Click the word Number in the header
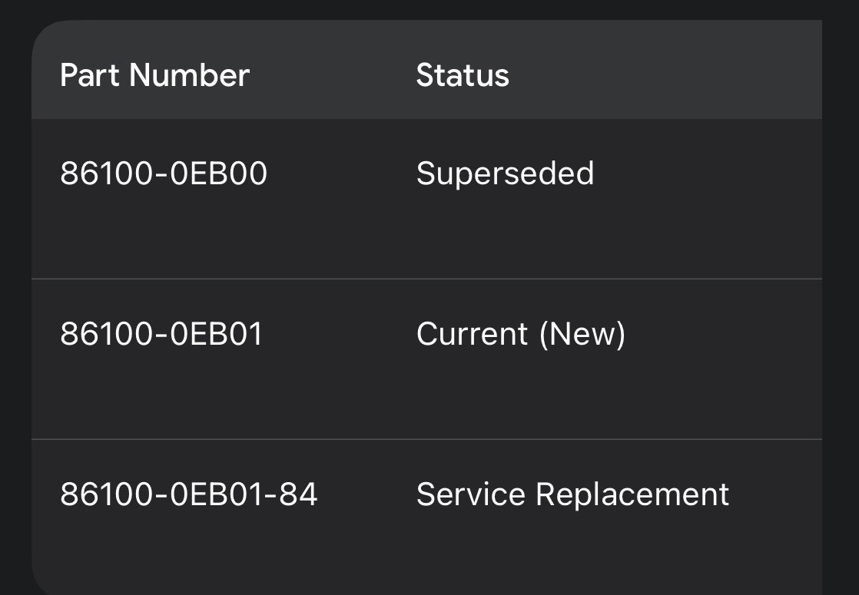The height and width of the screenshot is (595, 859). point(190,75)
